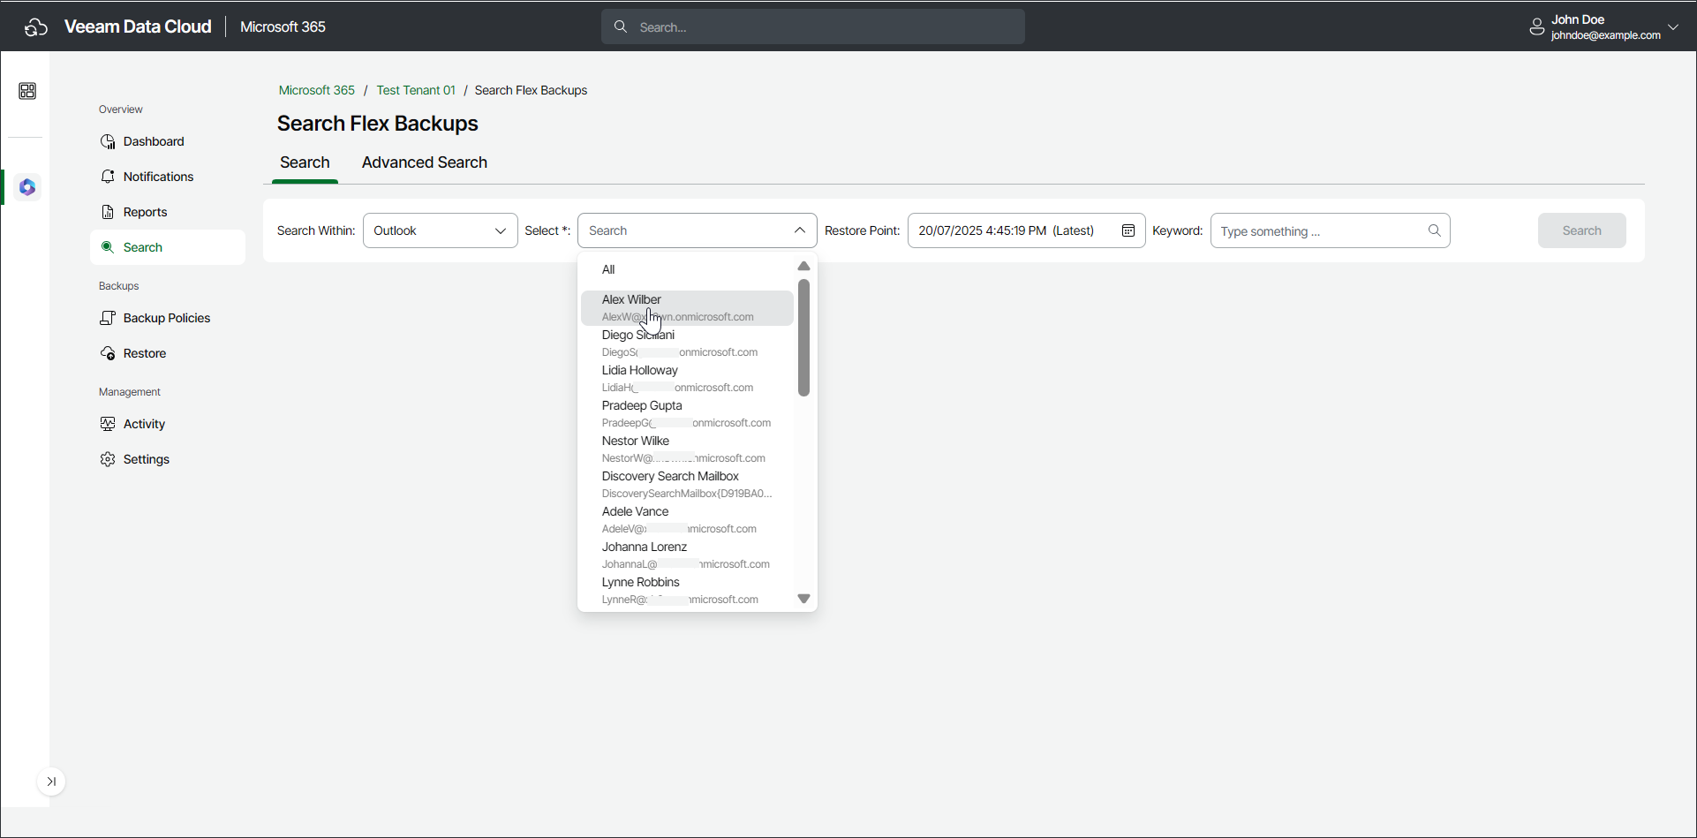Screen dimensions: 1697x838
Task: Open the Search Within Outlook dropdown
Action: click(440, 230)
